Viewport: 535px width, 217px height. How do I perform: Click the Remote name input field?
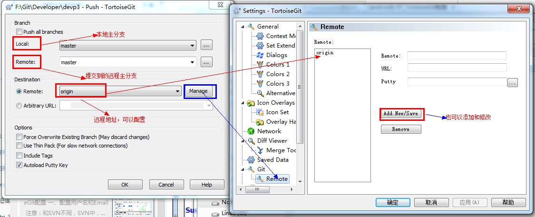[x=457, y=56]
